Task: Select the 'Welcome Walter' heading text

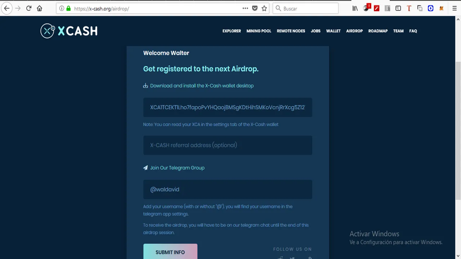Action: click(x=166, y=53)
